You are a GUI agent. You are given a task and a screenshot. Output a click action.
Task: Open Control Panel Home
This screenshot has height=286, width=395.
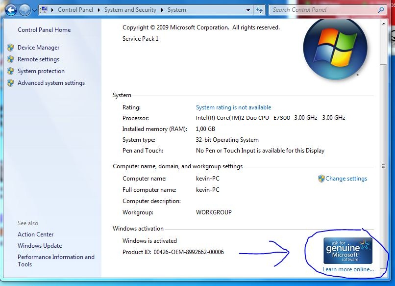pyautogui.click(x=44, y=30)
